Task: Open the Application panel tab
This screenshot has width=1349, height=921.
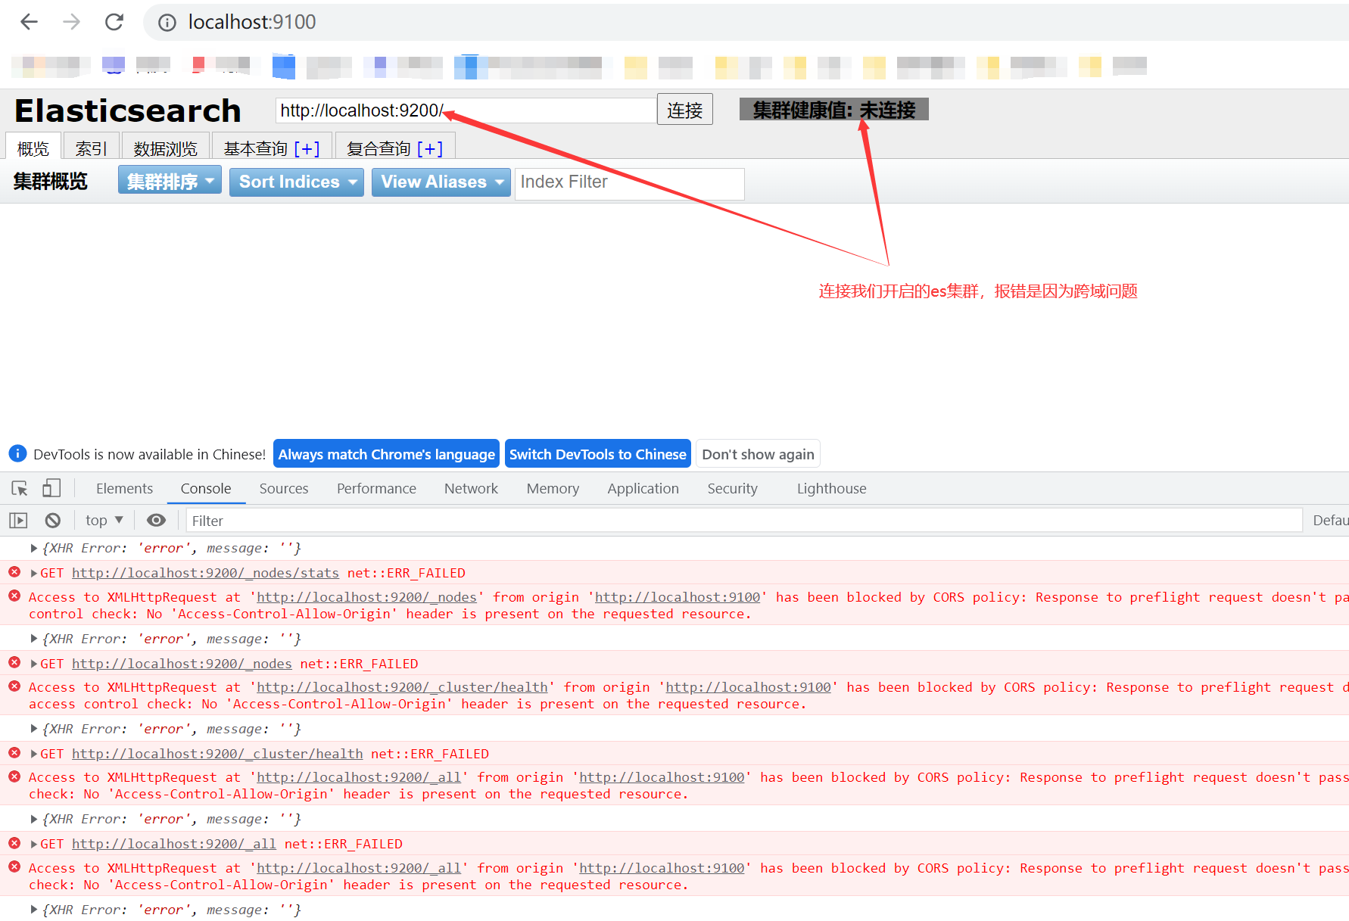Action: tap(643, 488)
